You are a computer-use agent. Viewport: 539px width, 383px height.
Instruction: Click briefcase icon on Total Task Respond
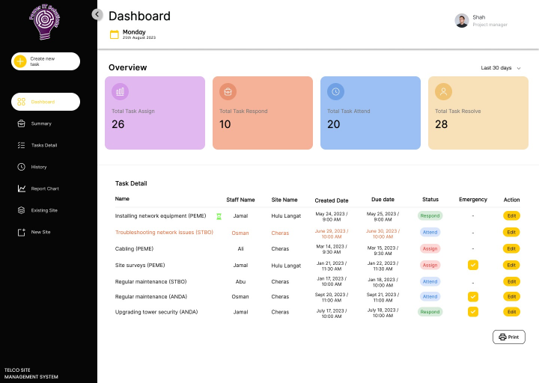pos(228,92)
